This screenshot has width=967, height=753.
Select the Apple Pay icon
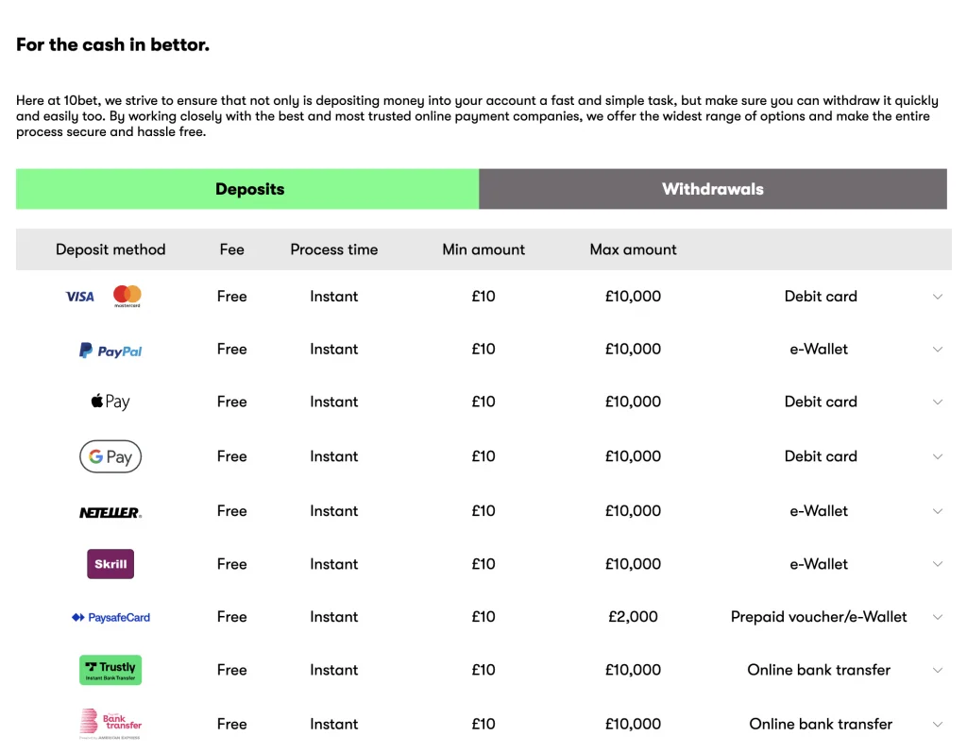click(110, 401)
